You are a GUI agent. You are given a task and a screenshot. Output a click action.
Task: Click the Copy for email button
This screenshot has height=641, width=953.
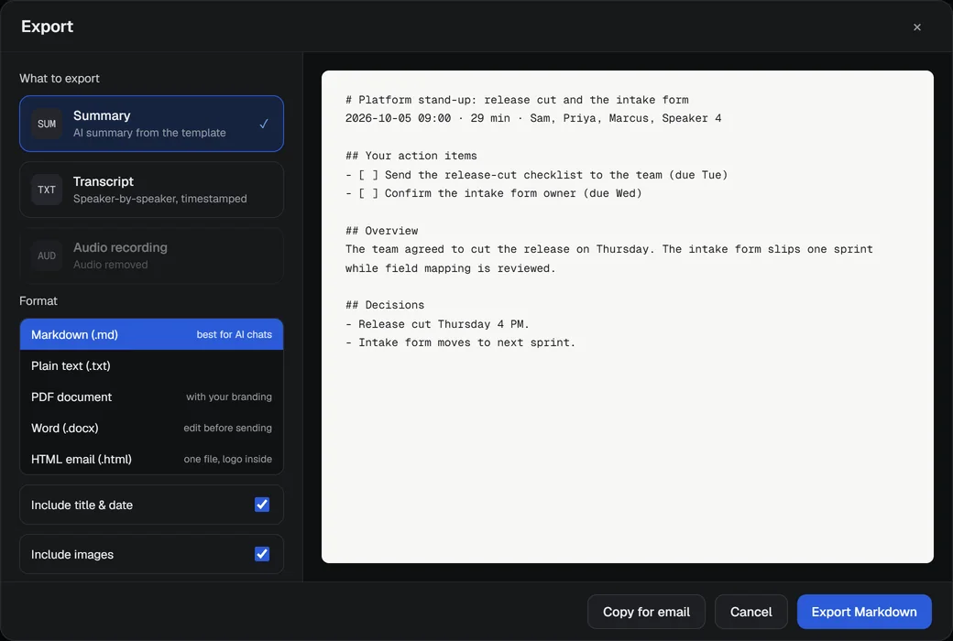pyautogui.click(x=646, y=612)
